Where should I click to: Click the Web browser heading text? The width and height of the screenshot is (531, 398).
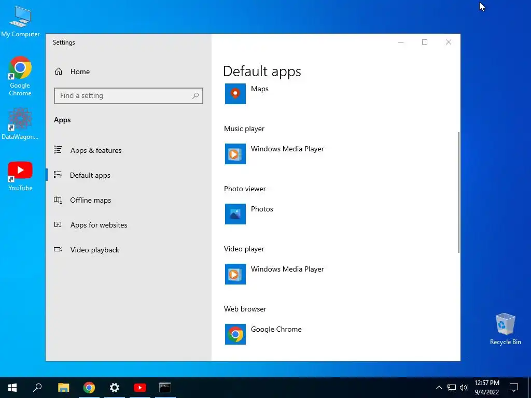point(245,309)
